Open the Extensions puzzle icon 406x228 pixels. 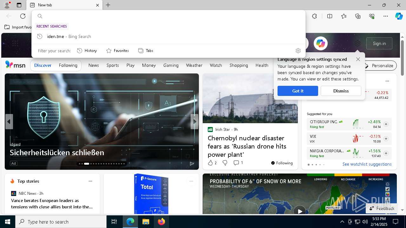click(314, 16)
